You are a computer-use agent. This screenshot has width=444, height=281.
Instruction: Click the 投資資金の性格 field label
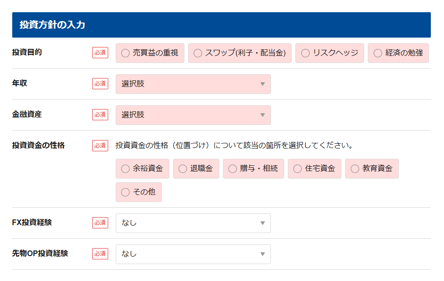39,145
